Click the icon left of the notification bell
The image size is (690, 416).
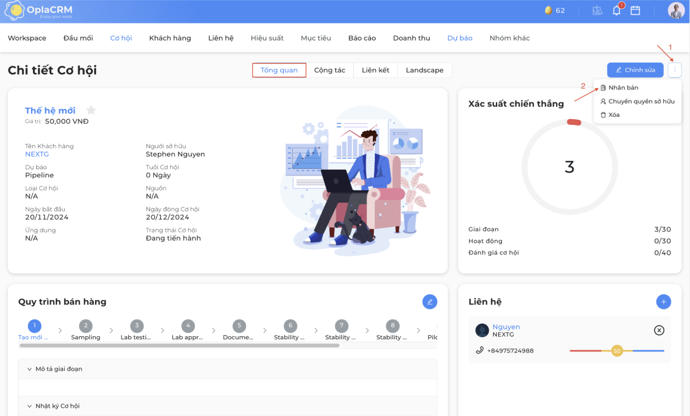point(597,10)
